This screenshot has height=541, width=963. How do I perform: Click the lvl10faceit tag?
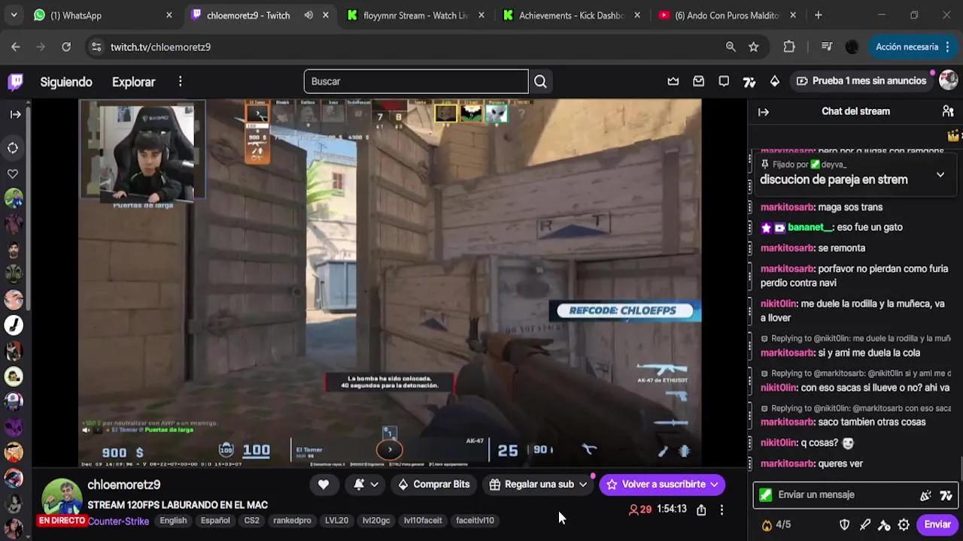(423, 521)
